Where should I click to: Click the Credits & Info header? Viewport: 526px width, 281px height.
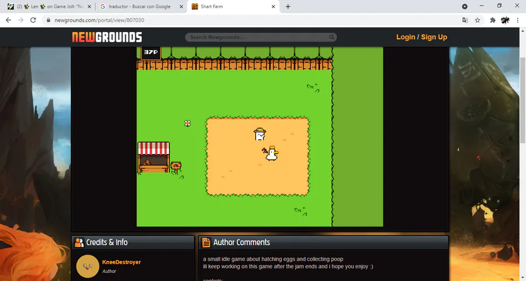[107, 242]
